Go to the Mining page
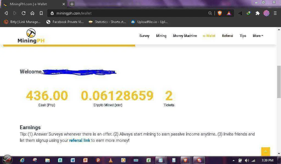This screenshot has width=281, height=164. (161, 36)
